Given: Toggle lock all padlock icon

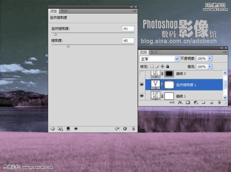Looking at the screenshot, I should point(167,66).
